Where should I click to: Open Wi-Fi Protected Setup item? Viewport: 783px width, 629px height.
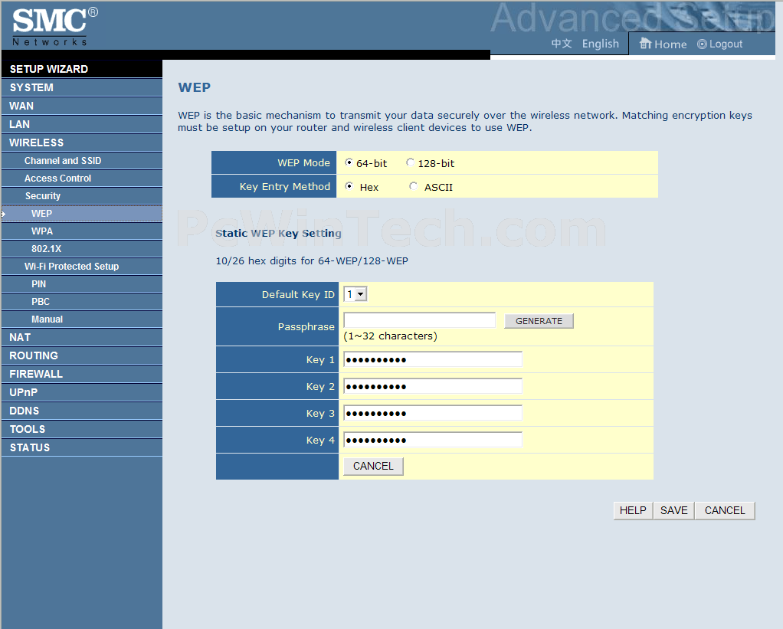click(x=82, y=267)
